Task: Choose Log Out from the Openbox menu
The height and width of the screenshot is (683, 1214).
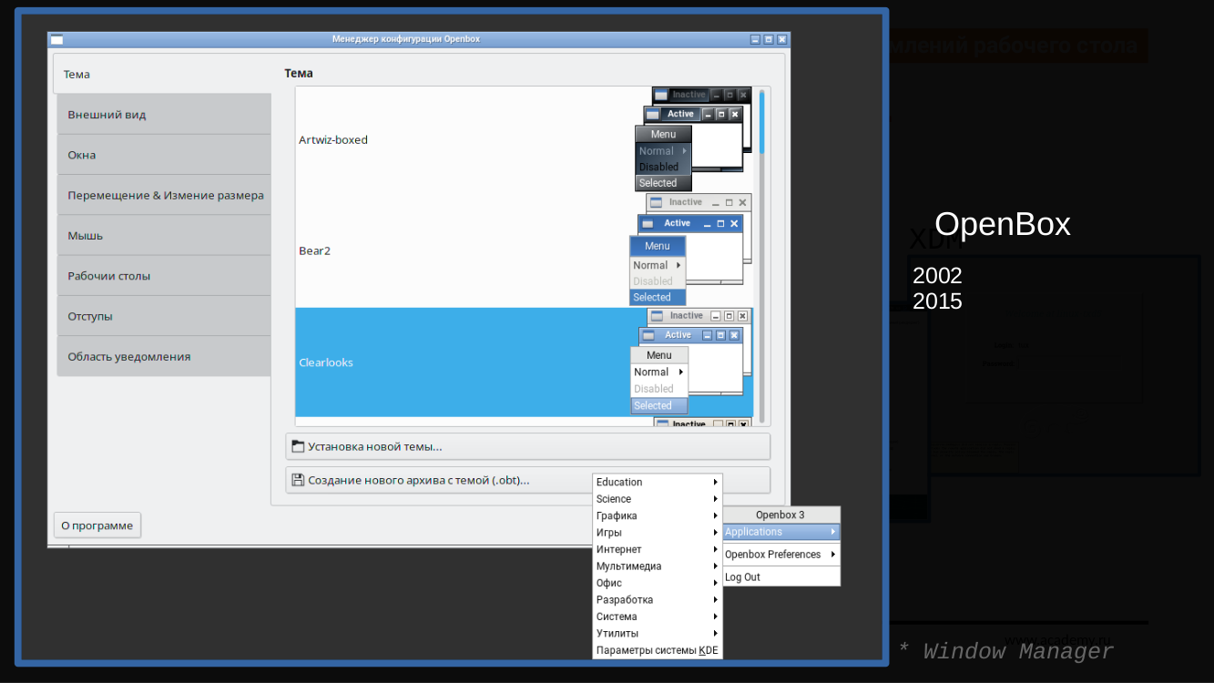Action: coord(780,577)
